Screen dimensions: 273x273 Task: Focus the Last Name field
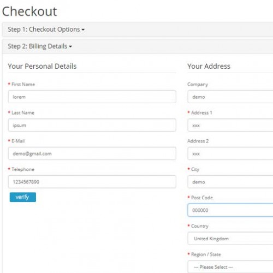point(92,125)
